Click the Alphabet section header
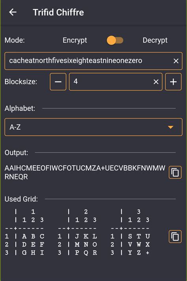This screenshot has height=281, width=187. 20,108
